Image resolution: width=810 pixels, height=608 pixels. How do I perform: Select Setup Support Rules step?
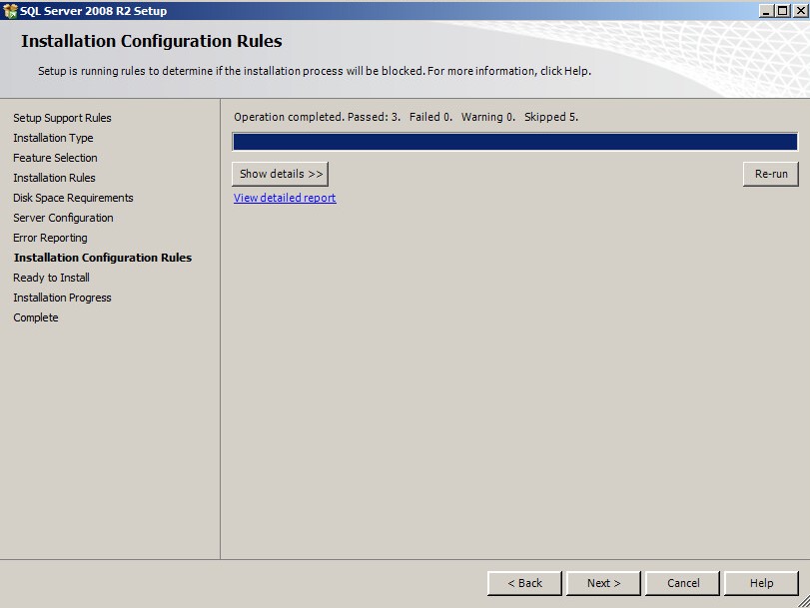[x=62, y=118]
